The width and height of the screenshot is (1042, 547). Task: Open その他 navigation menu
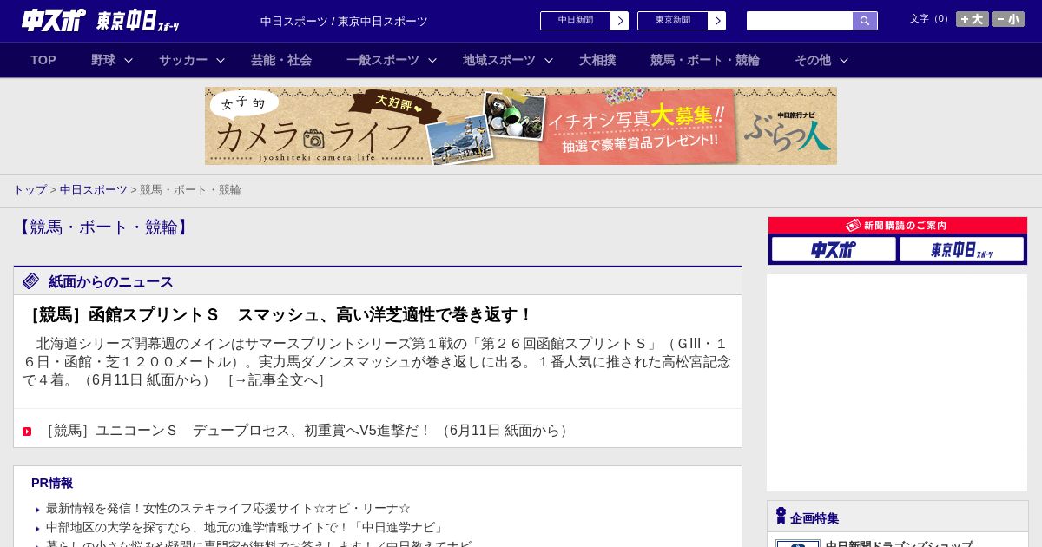813,60
